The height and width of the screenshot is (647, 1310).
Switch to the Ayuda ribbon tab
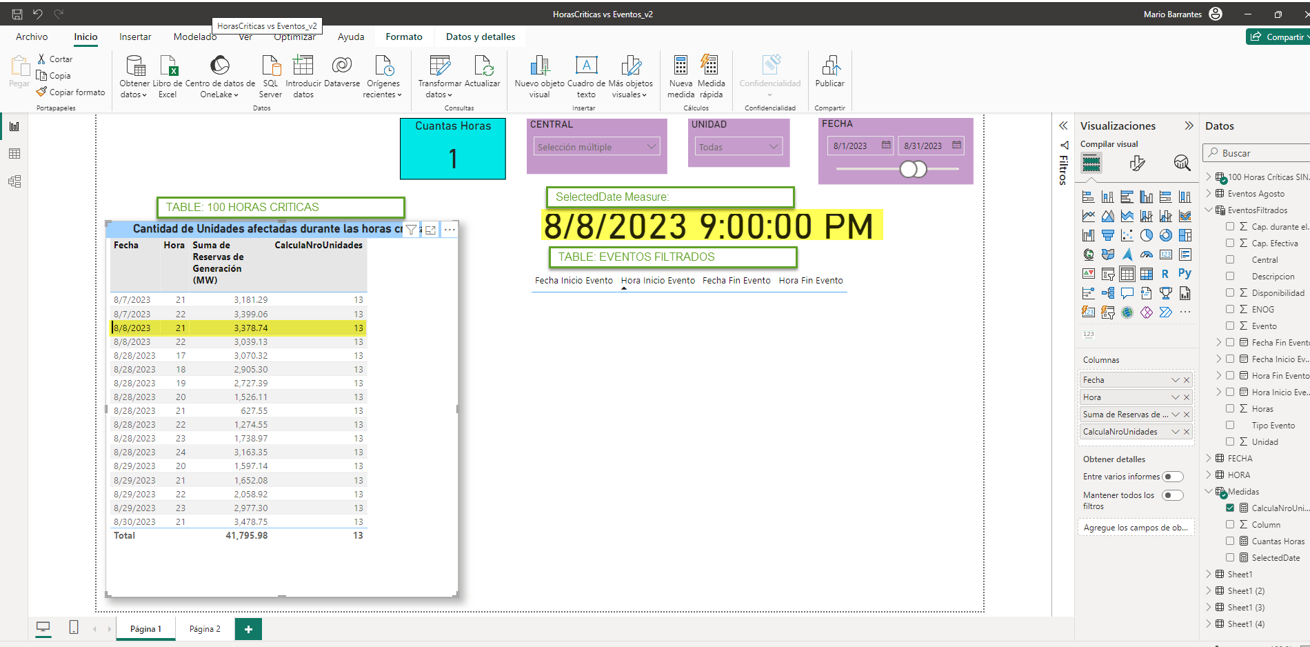click(x=351, y=37)
